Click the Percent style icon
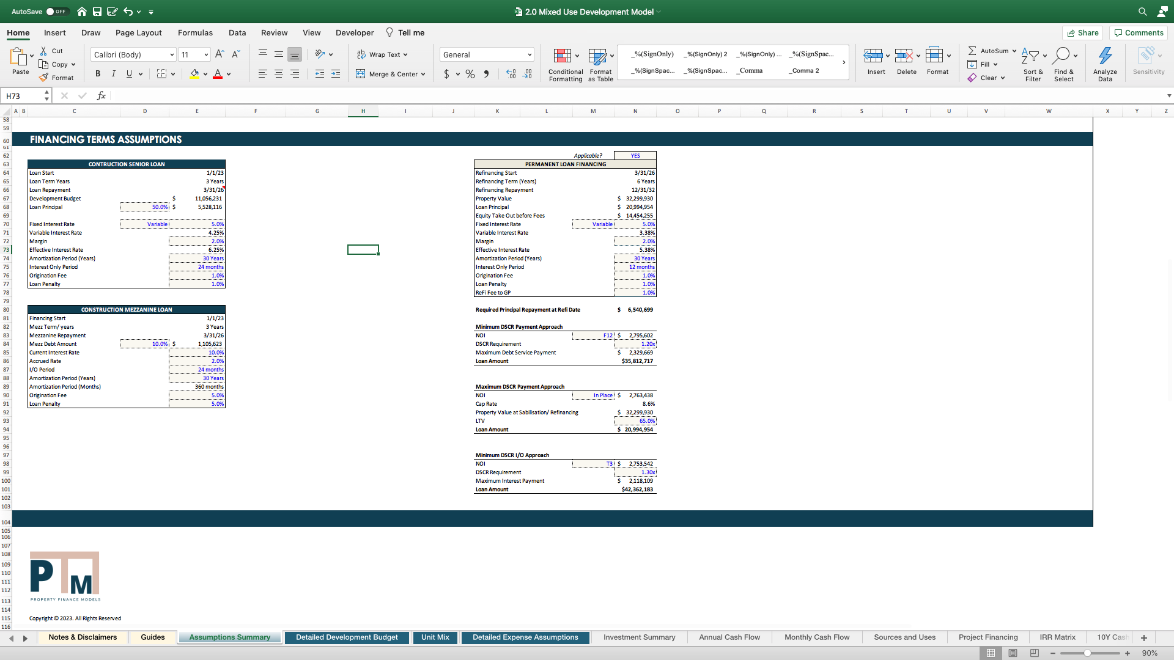1174x660 pixels. 470,74
